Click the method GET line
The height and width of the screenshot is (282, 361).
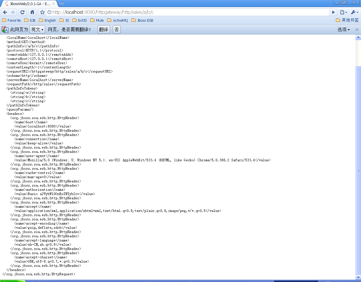26,42
